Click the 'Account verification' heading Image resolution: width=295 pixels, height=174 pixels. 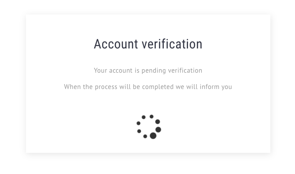click(x=148, y=44)
